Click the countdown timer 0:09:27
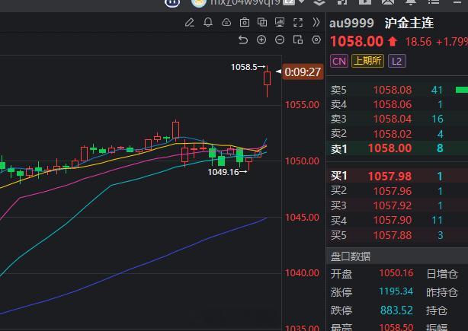The width and height of the screenshot is (468, 331). point(303,72)
